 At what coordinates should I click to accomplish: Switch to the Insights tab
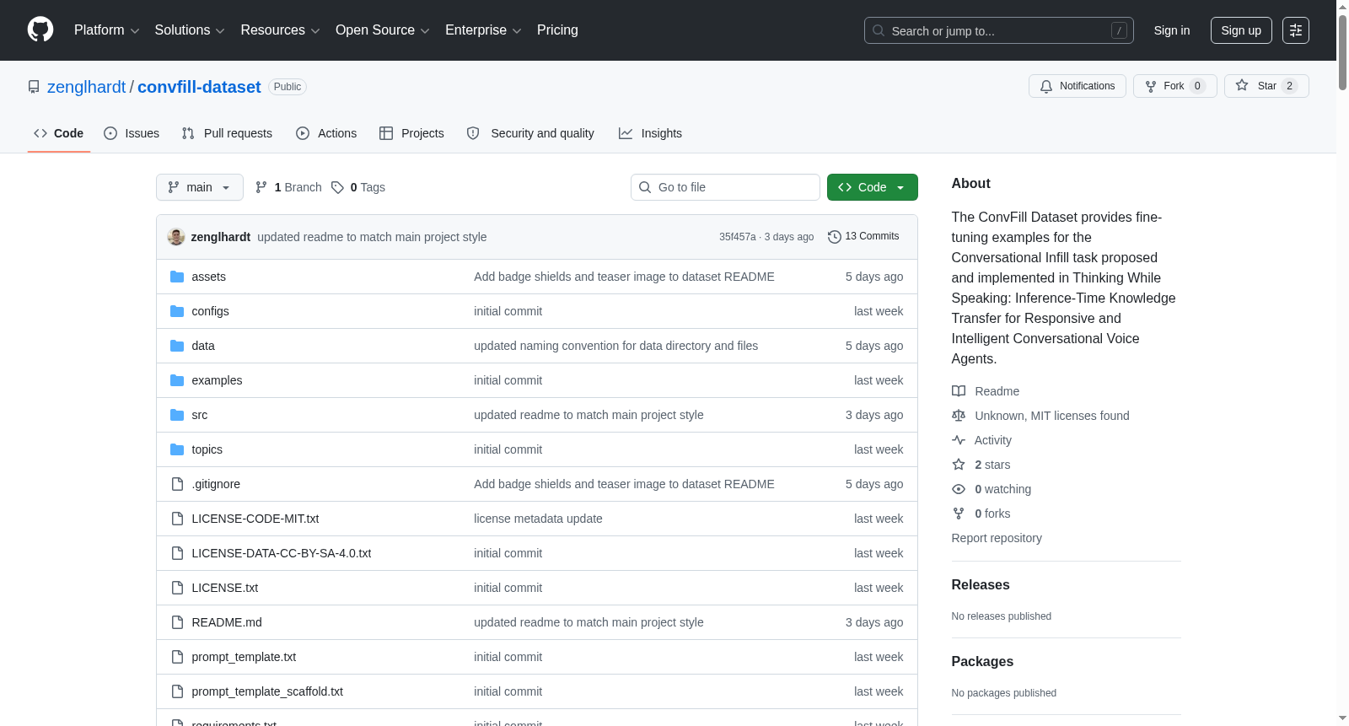tap(650, 133)
